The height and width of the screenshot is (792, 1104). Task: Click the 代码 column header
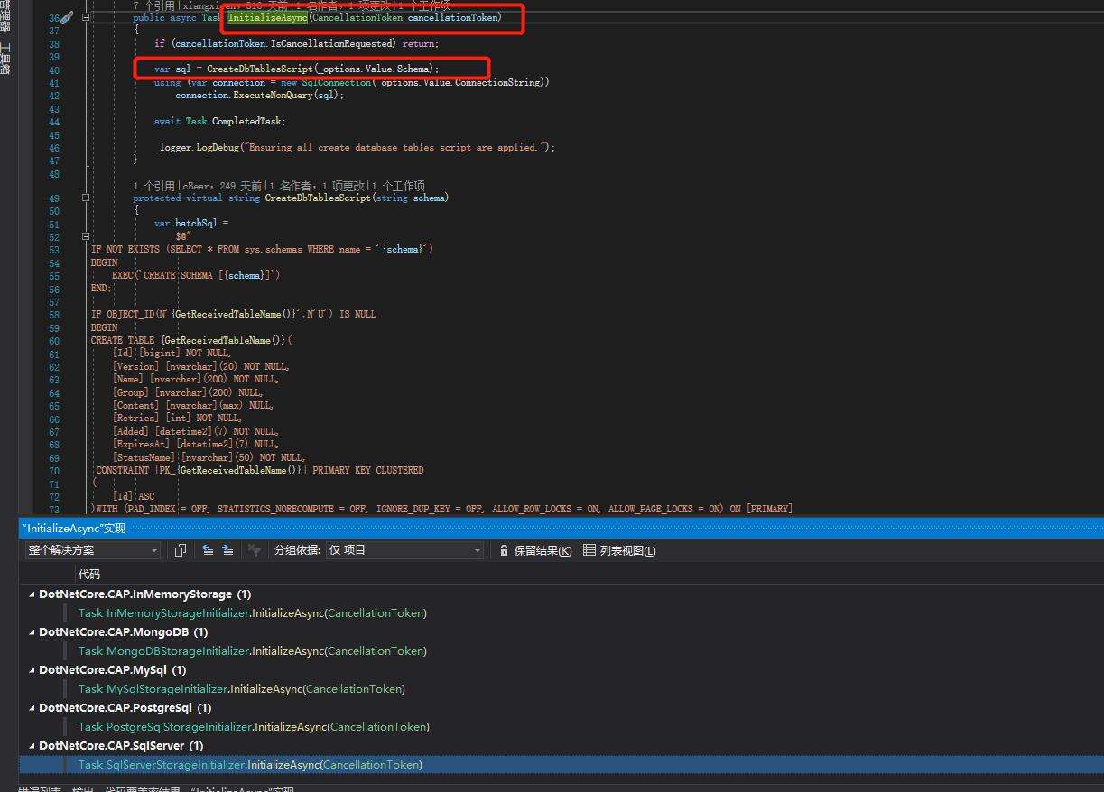pyautogui.click(x=89, y=574)
